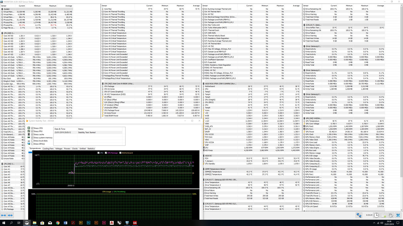Select the 'AIO Pump' sensor row
403x226 pixels.
pos(252,150)
